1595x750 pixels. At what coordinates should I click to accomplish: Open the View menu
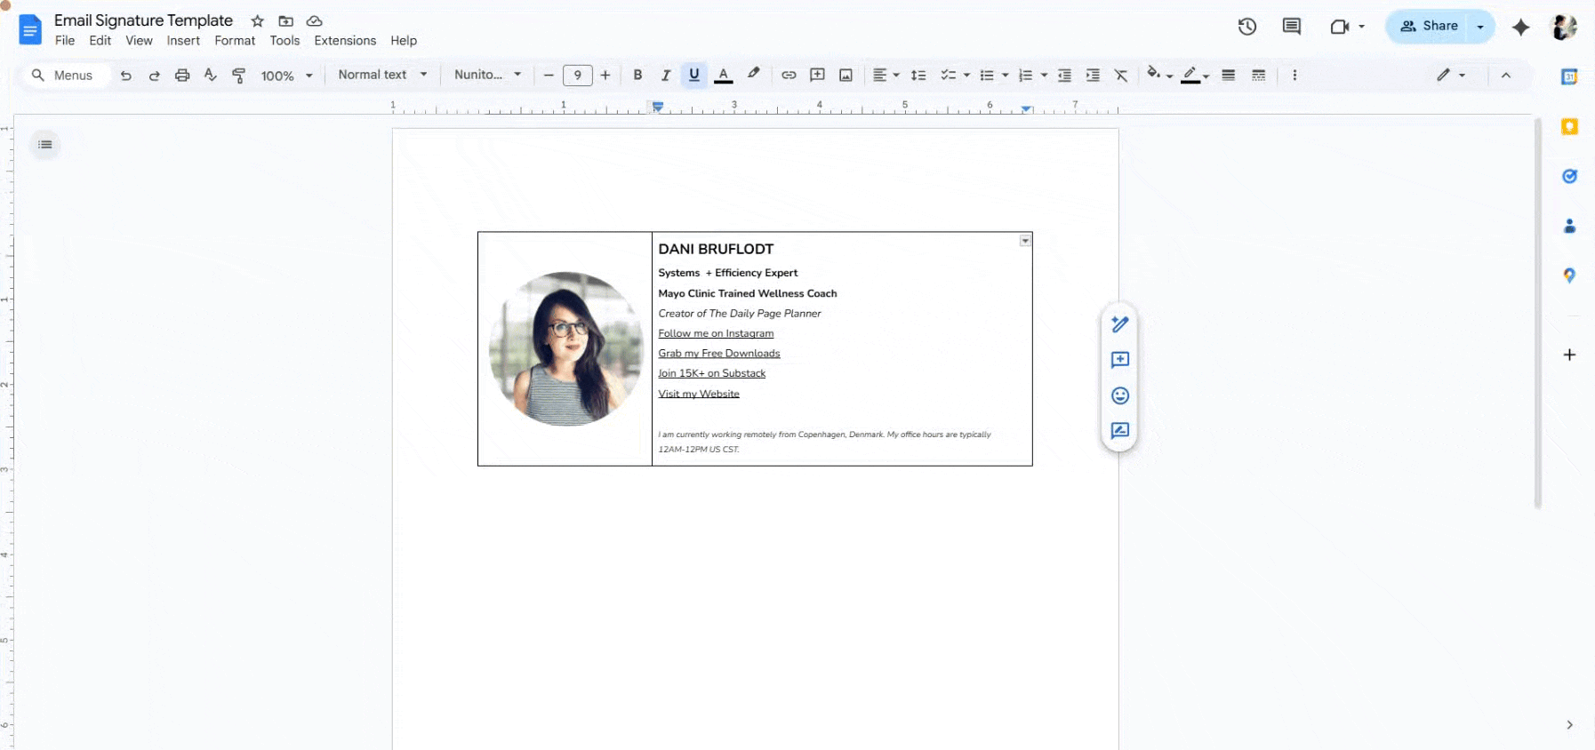[139, 41]
